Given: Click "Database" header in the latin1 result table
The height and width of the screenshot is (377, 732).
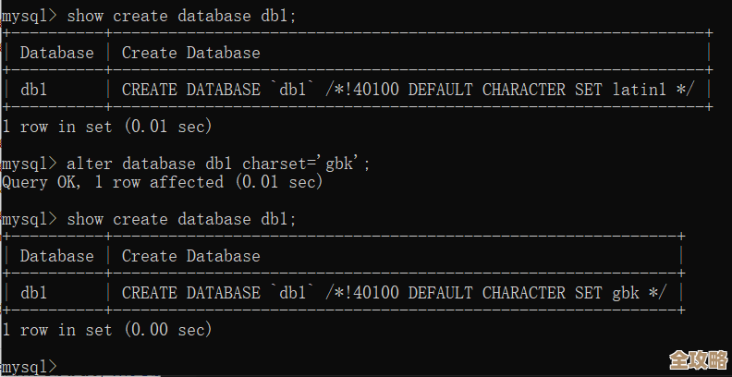Looking at the screenshot, I should click(x=57, y=53).
